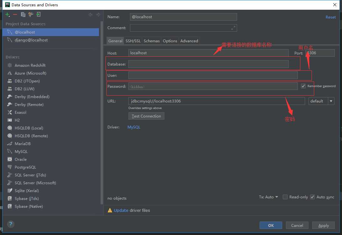The width and height of the screenshot is (342, 235).
Task: Close the Data Sources and Drivers dialog
Action: click(x=335, y=5)
